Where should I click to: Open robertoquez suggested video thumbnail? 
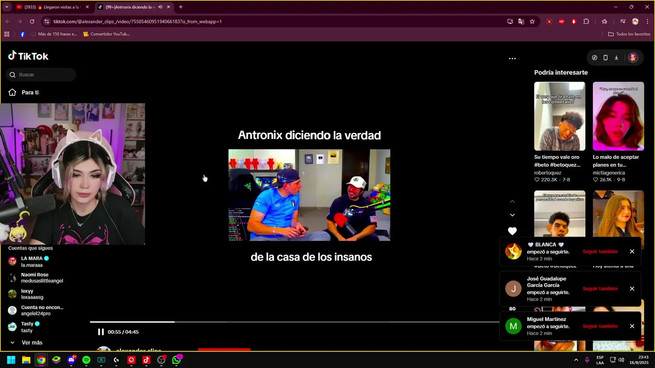[559, 116]
